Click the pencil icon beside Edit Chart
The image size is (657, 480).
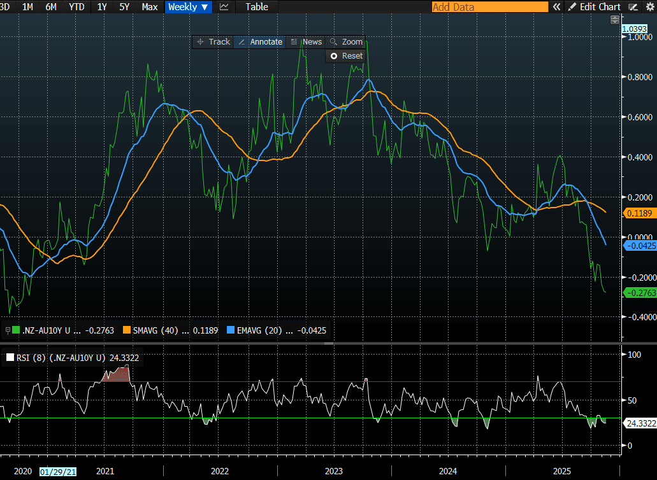[572, 7]
